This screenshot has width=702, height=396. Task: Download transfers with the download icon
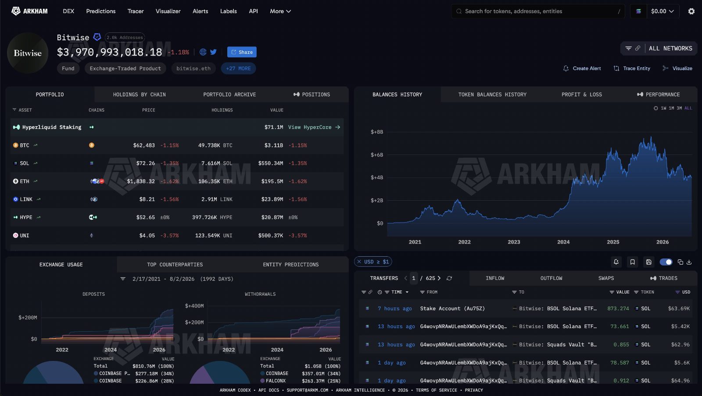point(689,262)
